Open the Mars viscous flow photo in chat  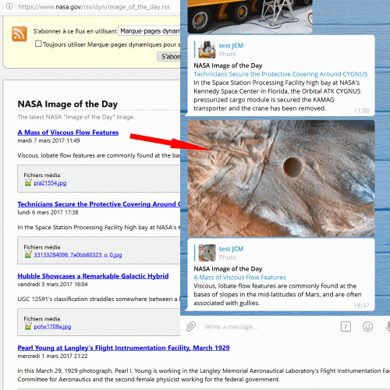click(x=281, y=179)
